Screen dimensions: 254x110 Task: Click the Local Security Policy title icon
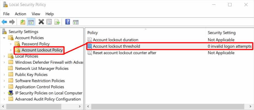[x=5, y=4]
